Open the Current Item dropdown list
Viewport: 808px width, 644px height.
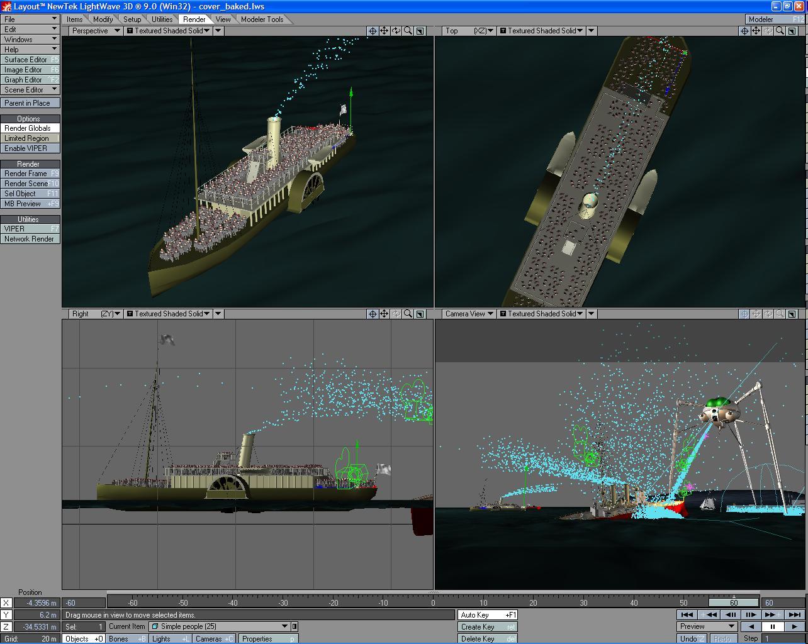click(284, 626)
